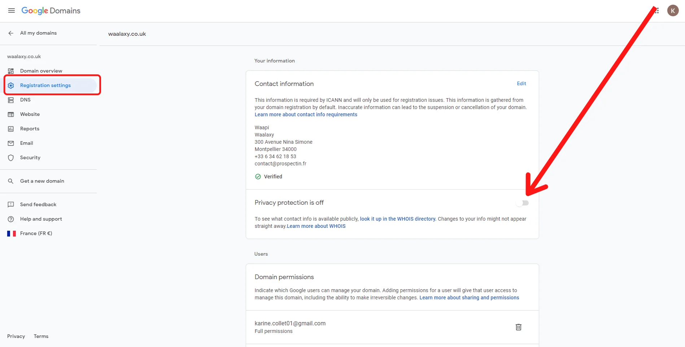Turn on the Privacy protection toggle
This screenshot has height=347, width=685.
click(x=522, y=203)
